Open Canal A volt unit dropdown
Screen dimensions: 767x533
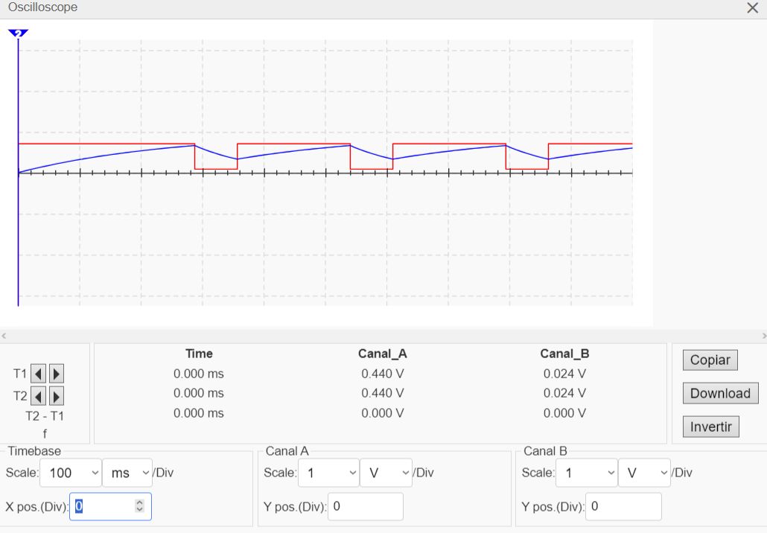[x=386, y=473]
